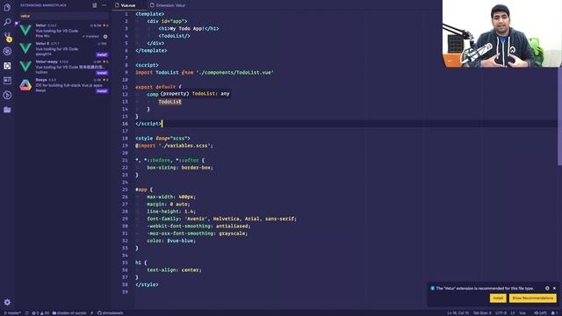Click the font-family Avenir line
This screenshot has height=316, width=562.
click(221, 219)
